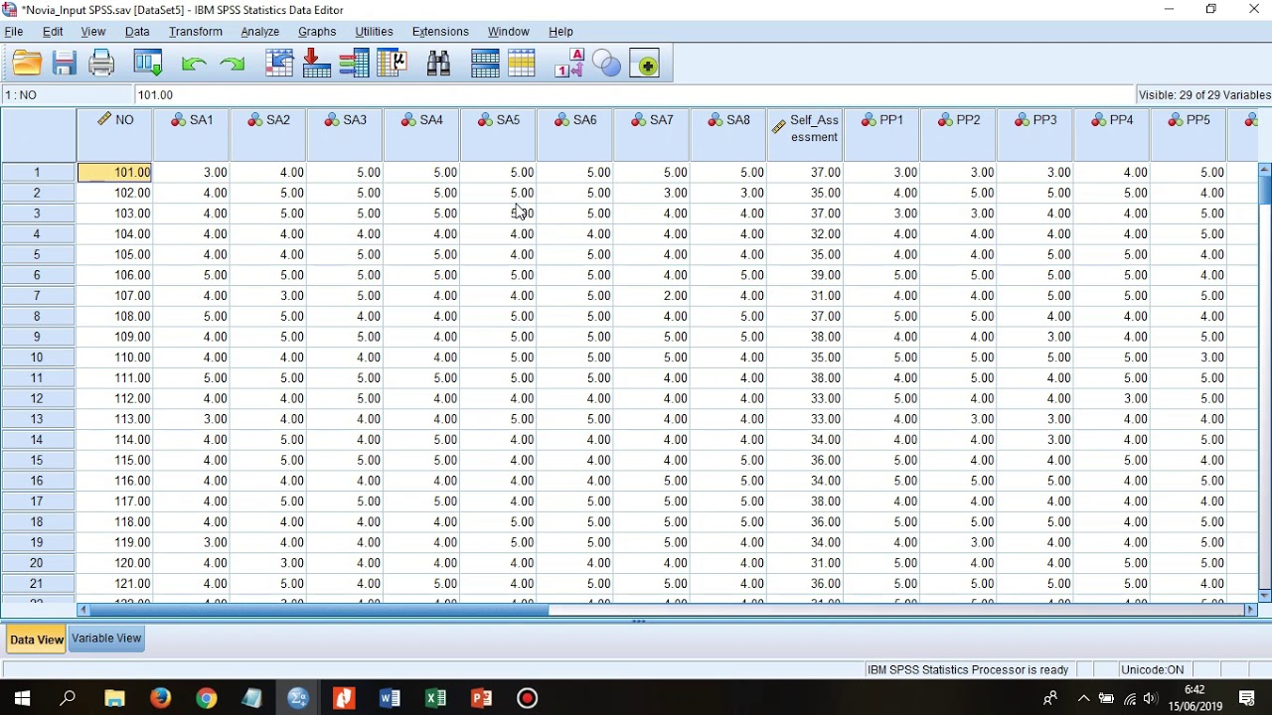Open the Graphs menu

(x=317, y=32)
